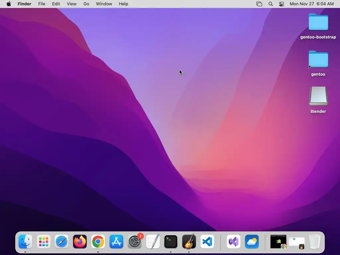Open the File menu

42,4
